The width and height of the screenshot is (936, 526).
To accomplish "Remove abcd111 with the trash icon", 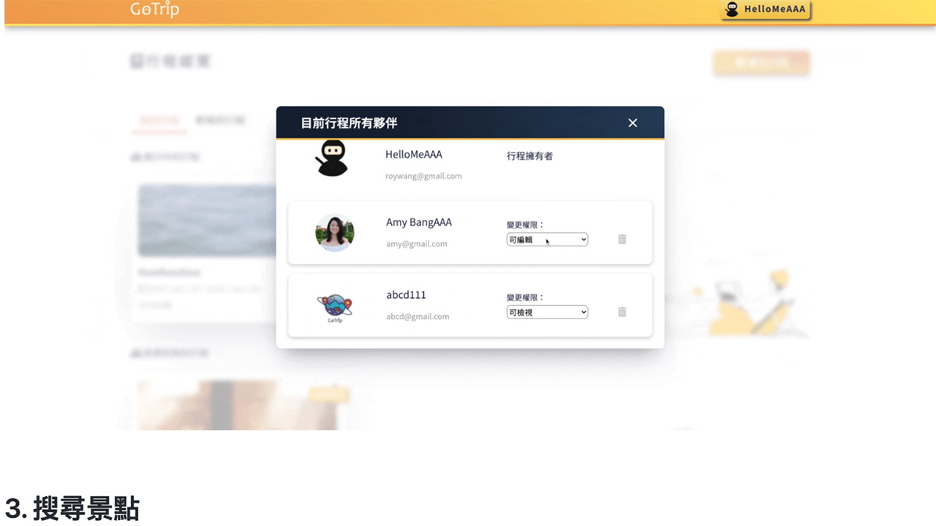I will tap(622, 312).
